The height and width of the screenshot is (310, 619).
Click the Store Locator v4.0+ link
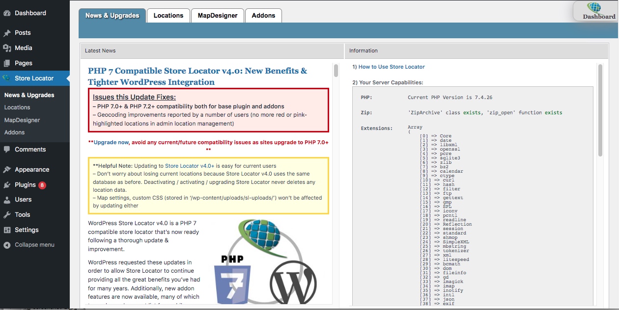[x=190, y=166]
